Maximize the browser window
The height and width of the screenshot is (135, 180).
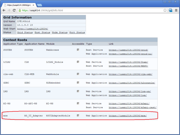coord(169,2)
